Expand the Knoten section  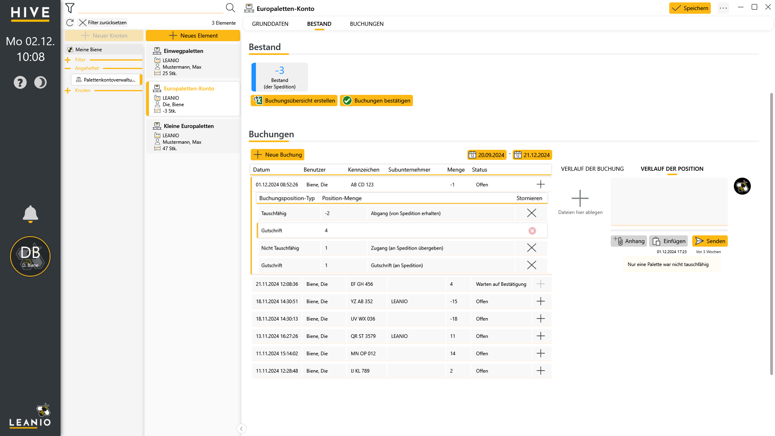(x=67, y=90)
